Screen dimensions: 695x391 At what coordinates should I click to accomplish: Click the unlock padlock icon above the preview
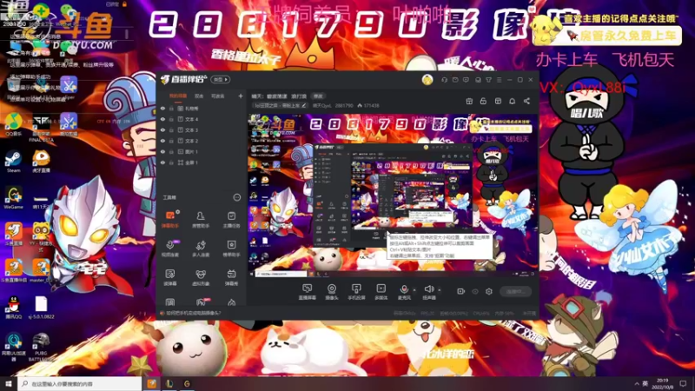click(x=483, y=101)
